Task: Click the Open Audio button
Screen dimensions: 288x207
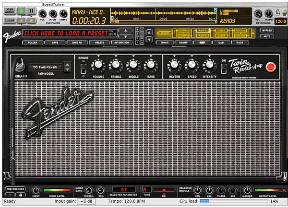Action: tap(10, 11)
